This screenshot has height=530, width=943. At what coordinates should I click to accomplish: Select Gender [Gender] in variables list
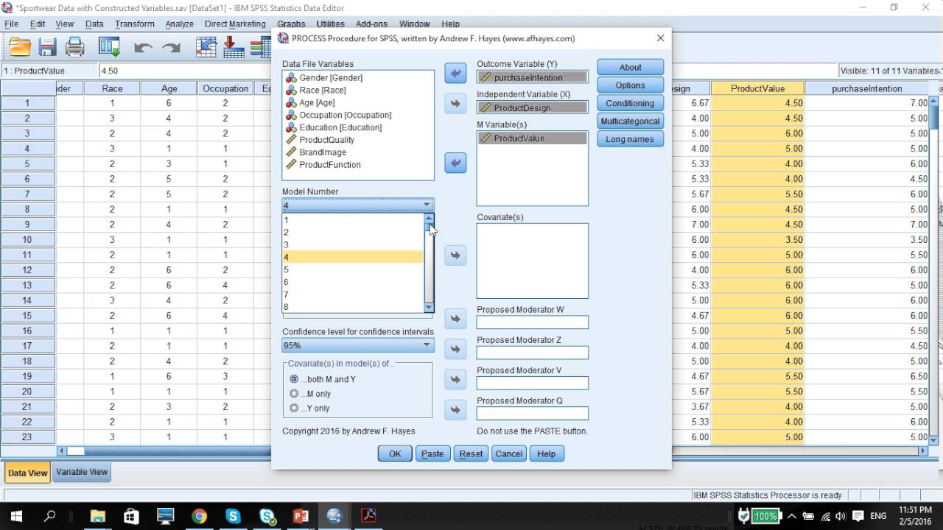tap(331, 77)
